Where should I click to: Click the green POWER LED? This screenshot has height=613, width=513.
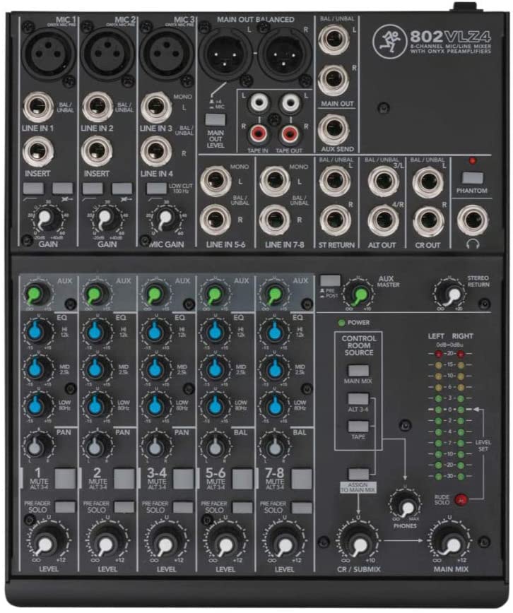[x=341, y=323]
